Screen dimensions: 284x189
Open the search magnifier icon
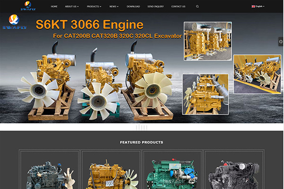pos(197,7)
